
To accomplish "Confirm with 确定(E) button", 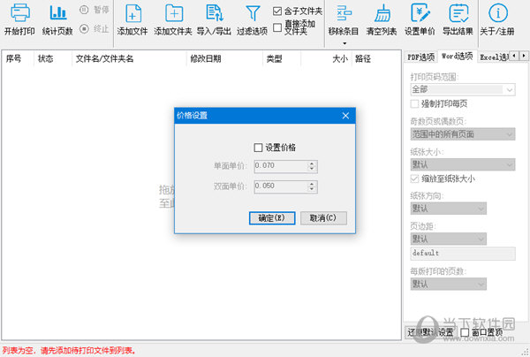I will (x=272, y=218).
